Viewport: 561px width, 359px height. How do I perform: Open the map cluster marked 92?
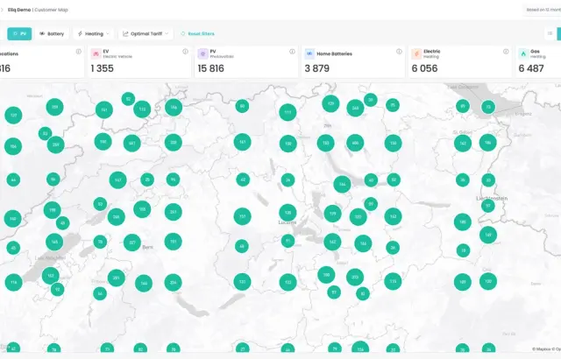tap(57, 289)
